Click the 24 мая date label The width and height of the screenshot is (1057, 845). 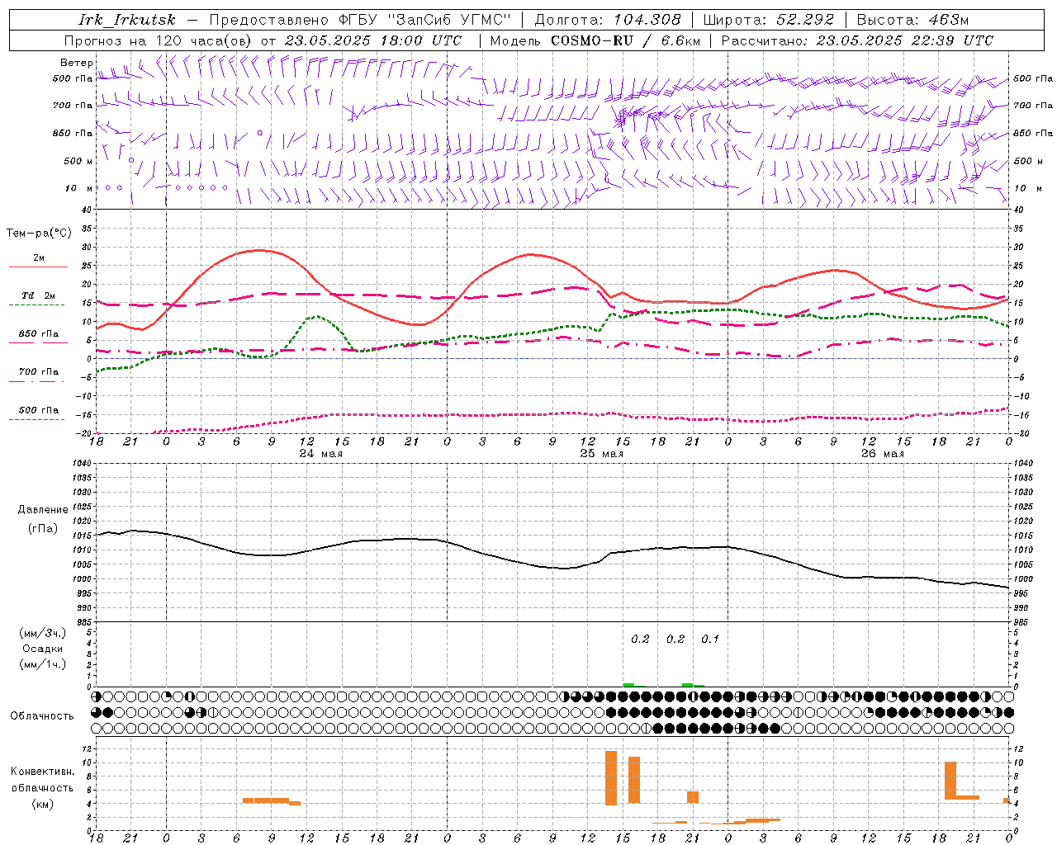pyautogui.click(x=321, y=454)
